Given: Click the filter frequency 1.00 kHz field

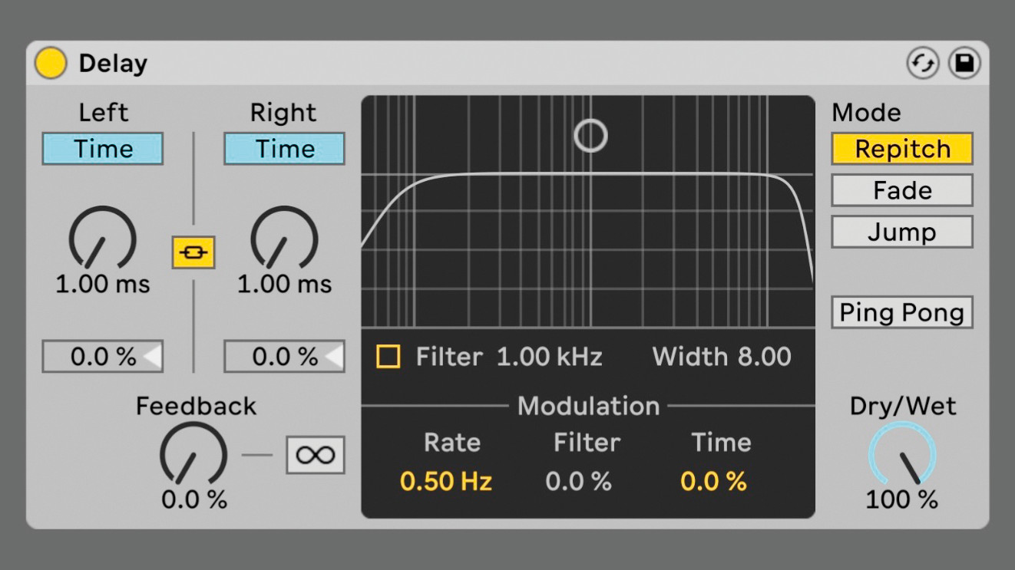Looking at the screenshot, I should pos(550,356).
